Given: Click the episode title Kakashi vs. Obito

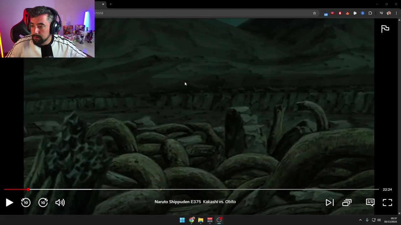Looking at the screenshot, I should pos(219,202).
